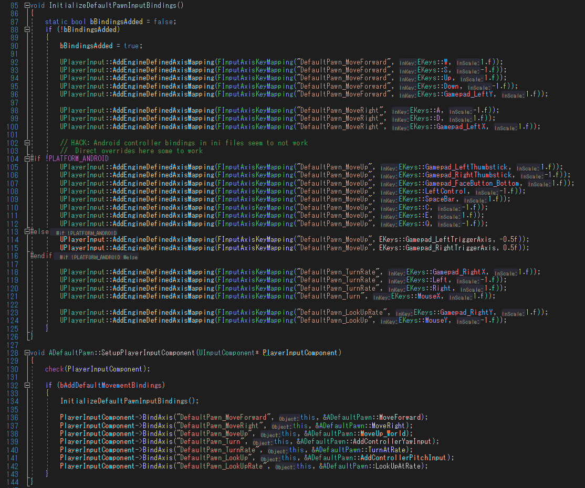Collapse the if (!bBindingsAdded) block
Viewport: 585px width, 488px height.
27,29
